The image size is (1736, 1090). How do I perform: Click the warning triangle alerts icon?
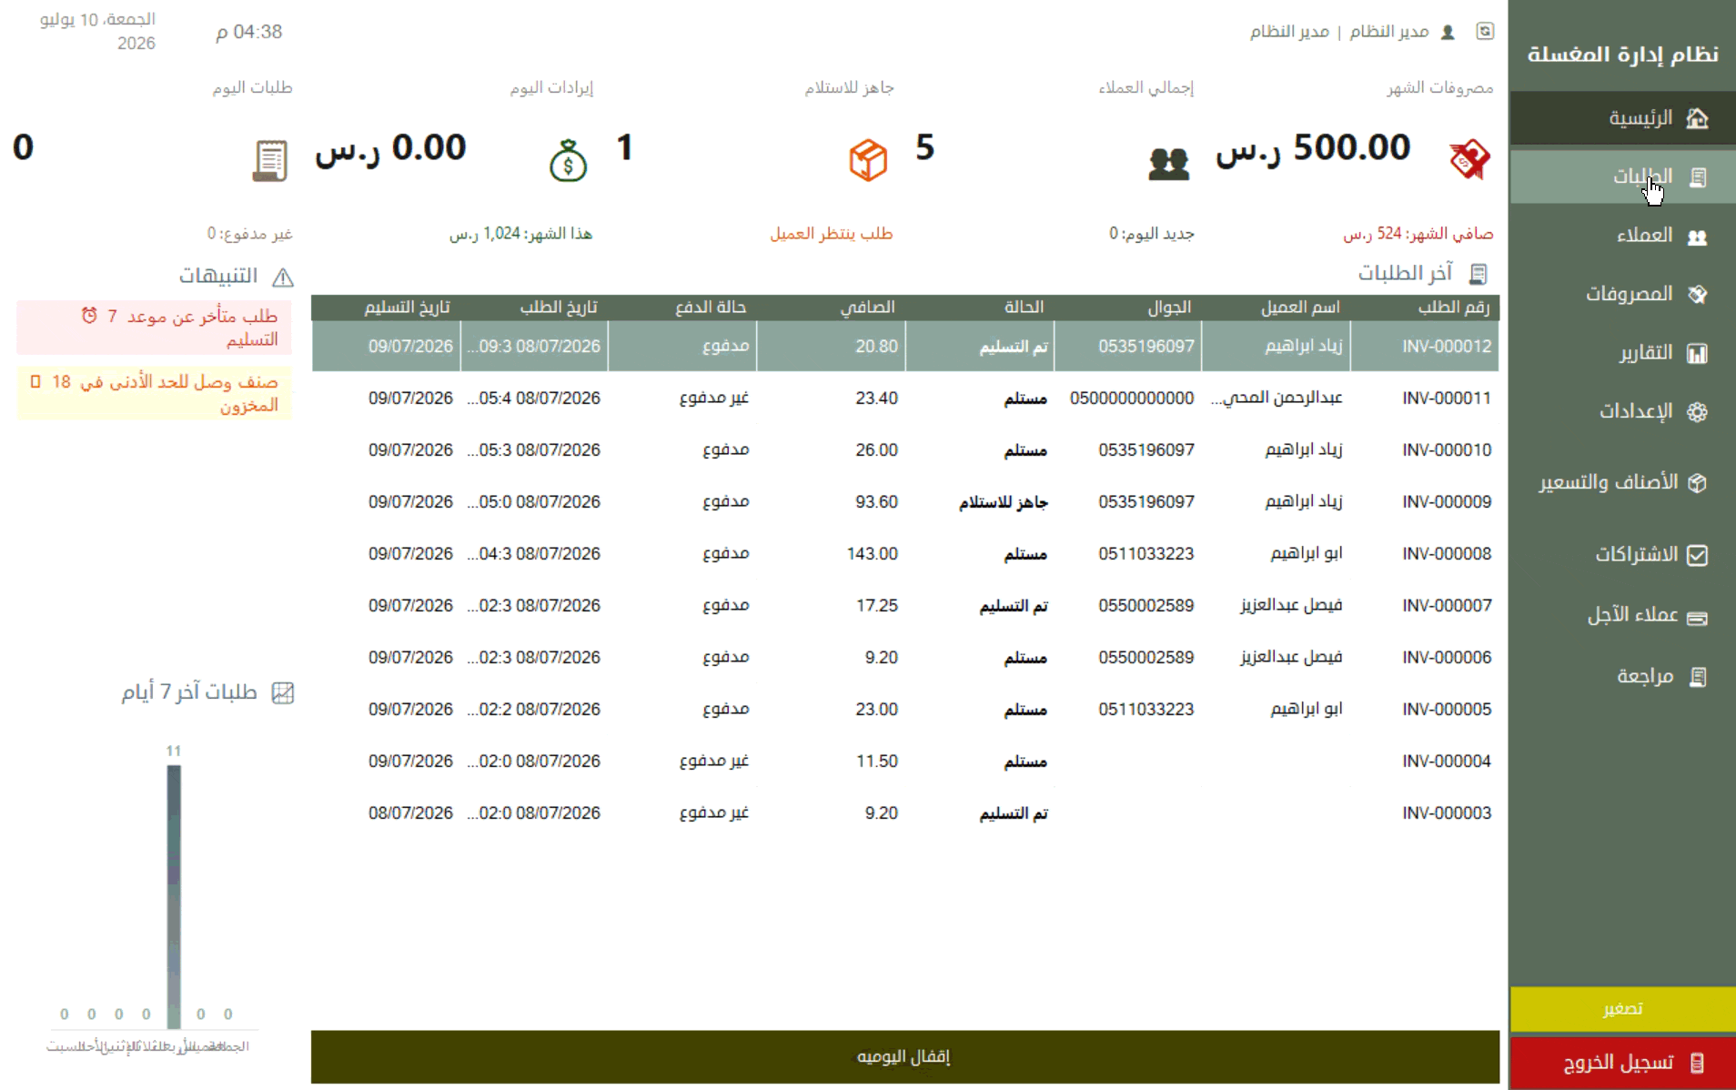pyautogui.click(x=283, y=278)
